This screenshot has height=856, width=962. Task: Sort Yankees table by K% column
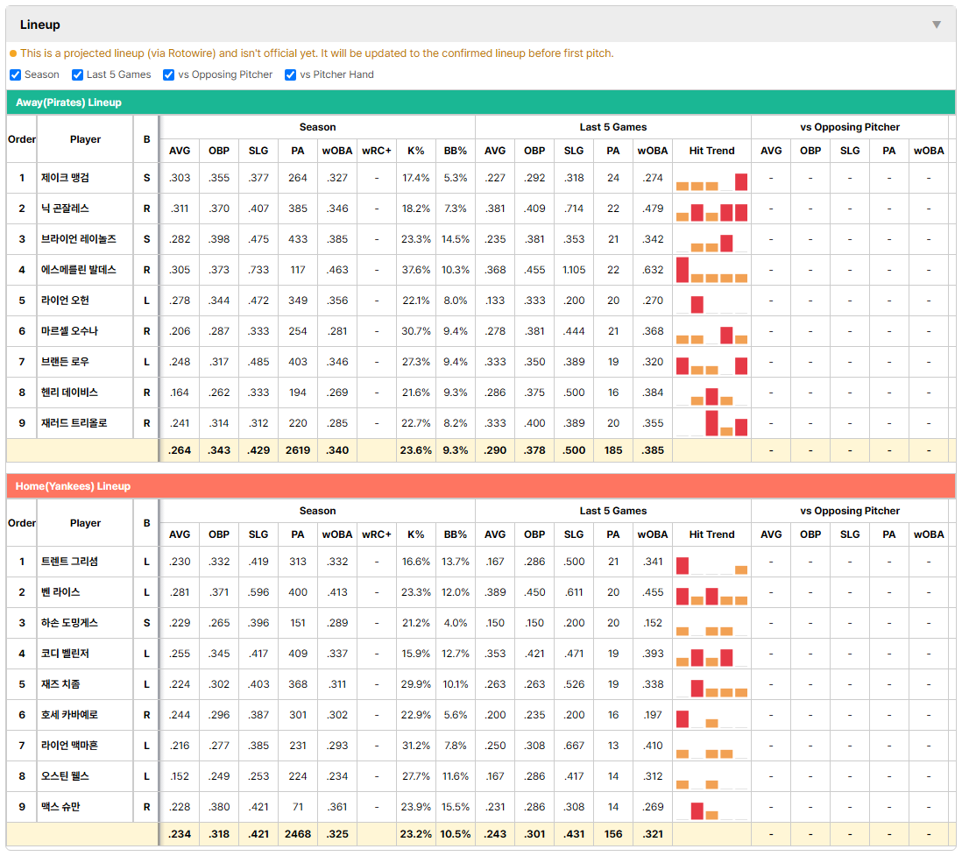pyautogui.click(x=415, y=534)
